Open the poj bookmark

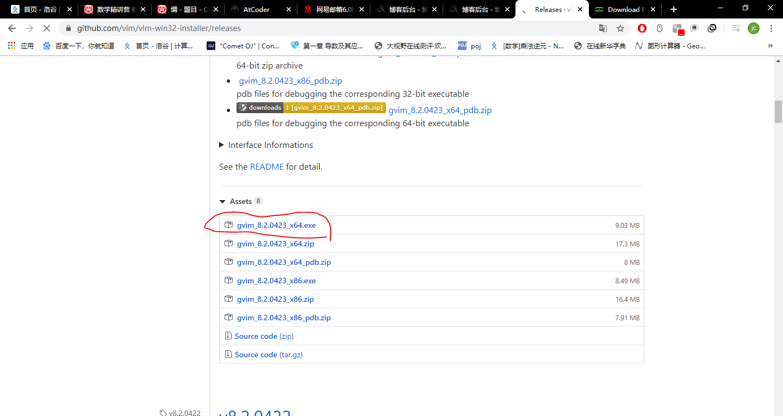pos(469,46)
